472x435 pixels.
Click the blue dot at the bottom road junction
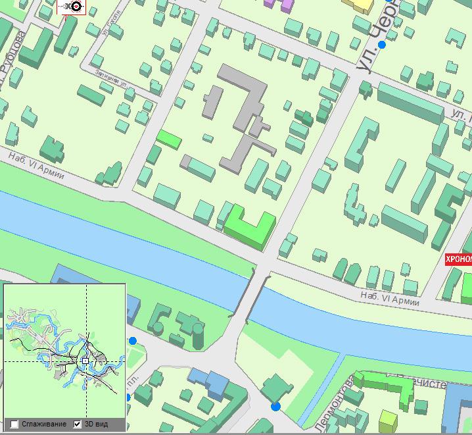pos(275,407)
